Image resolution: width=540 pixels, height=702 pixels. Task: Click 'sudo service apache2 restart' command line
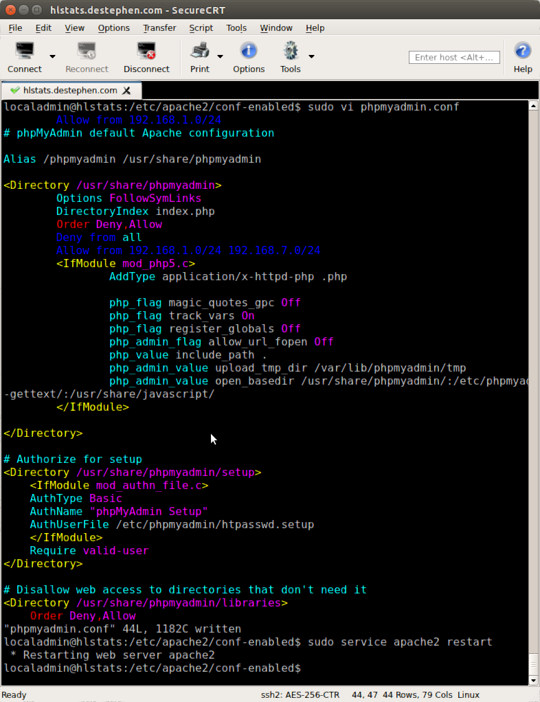coord(400,642)
